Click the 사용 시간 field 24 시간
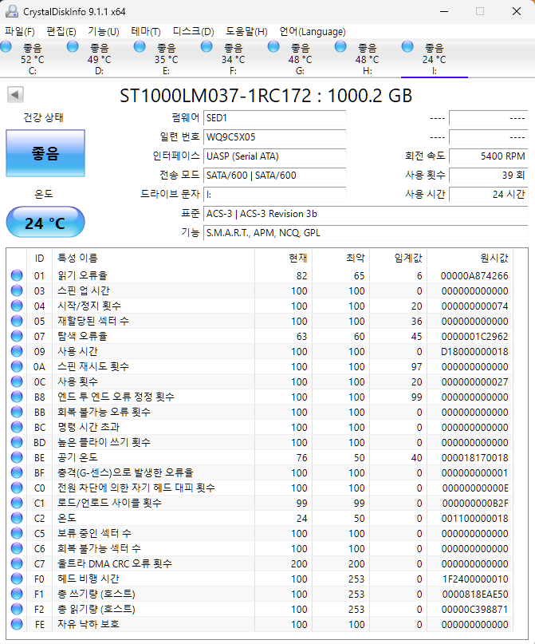This screenshot has width=535, height=644. [488, 194]
